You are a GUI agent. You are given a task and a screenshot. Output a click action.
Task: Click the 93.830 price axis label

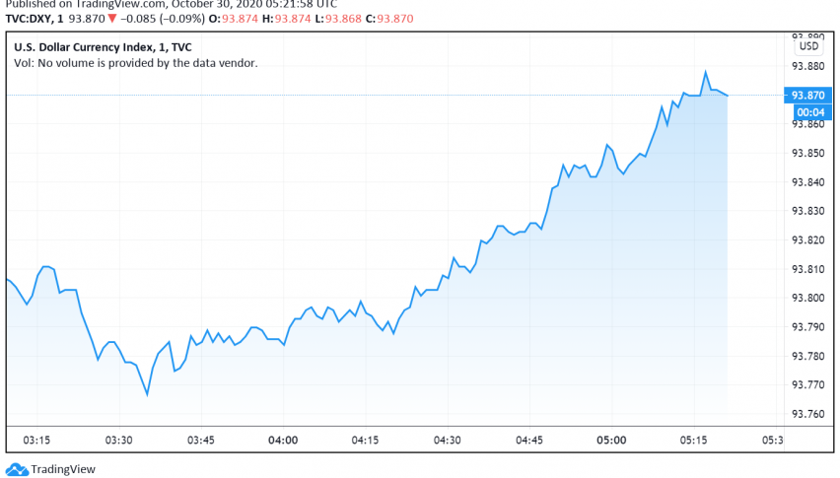pos(807,211)
